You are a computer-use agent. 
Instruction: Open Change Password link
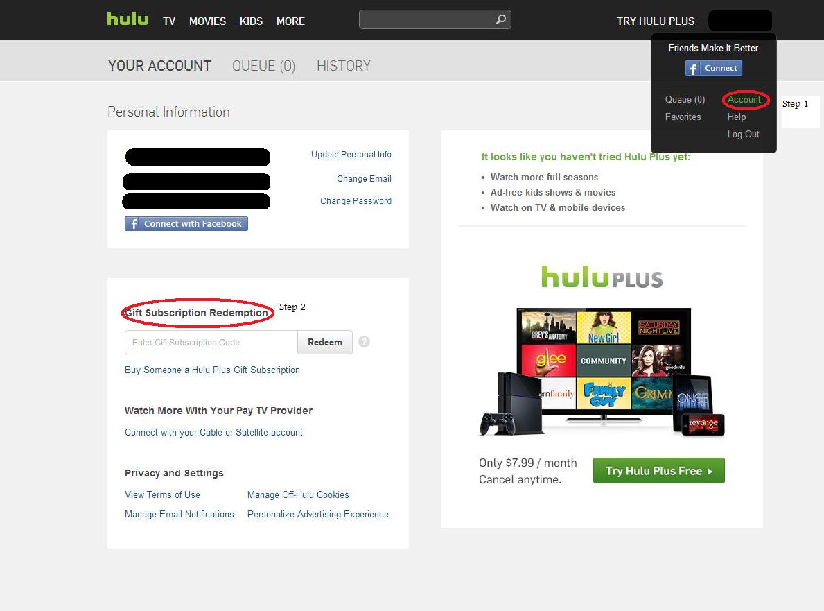coord(356,200)
